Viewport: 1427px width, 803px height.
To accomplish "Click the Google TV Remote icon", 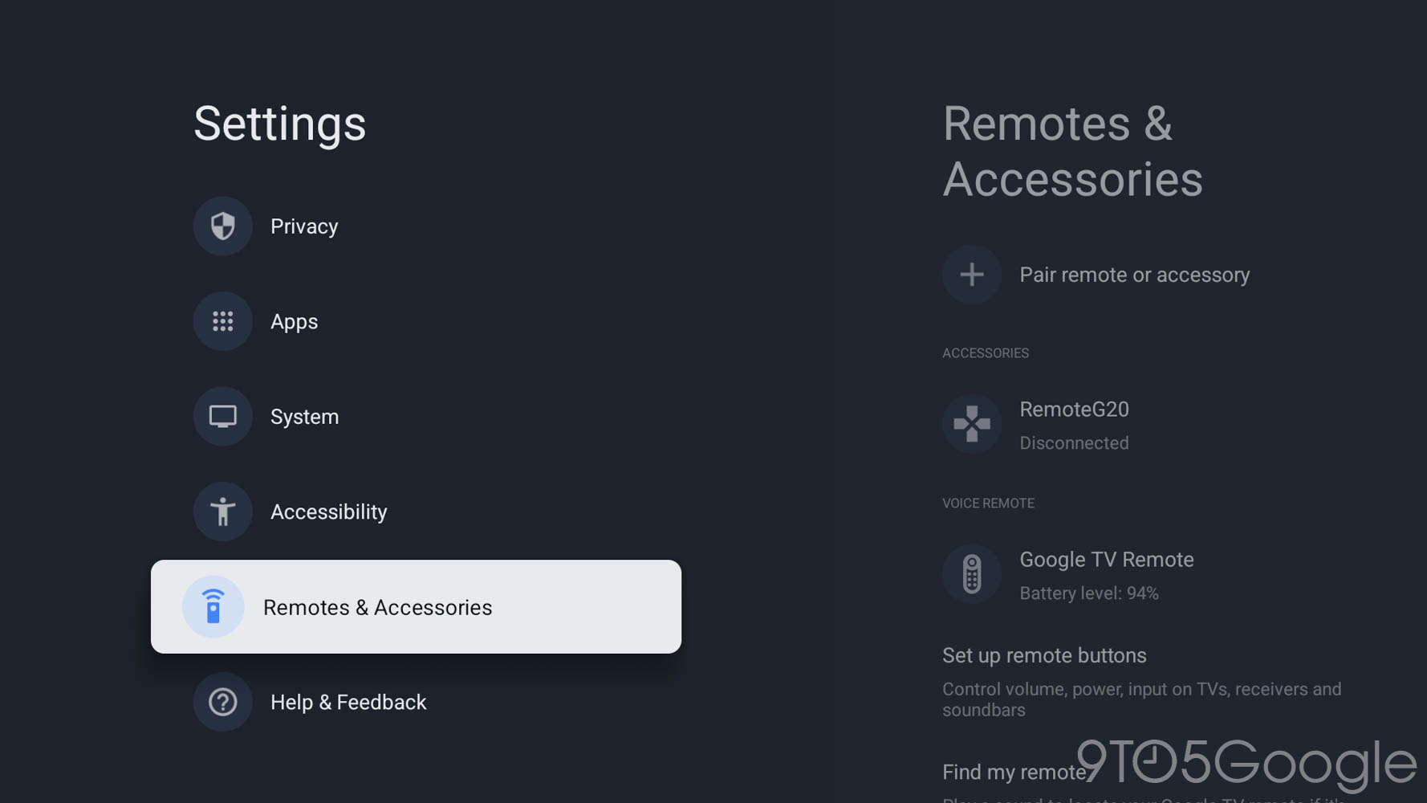I will click(971, 574).
